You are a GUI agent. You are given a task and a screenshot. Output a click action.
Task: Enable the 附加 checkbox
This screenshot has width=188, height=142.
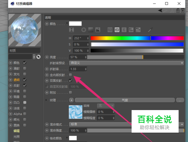point(71,92)
